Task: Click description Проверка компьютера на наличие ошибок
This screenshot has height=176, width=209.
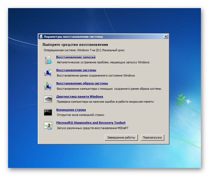Action: [x=105, y=102]
